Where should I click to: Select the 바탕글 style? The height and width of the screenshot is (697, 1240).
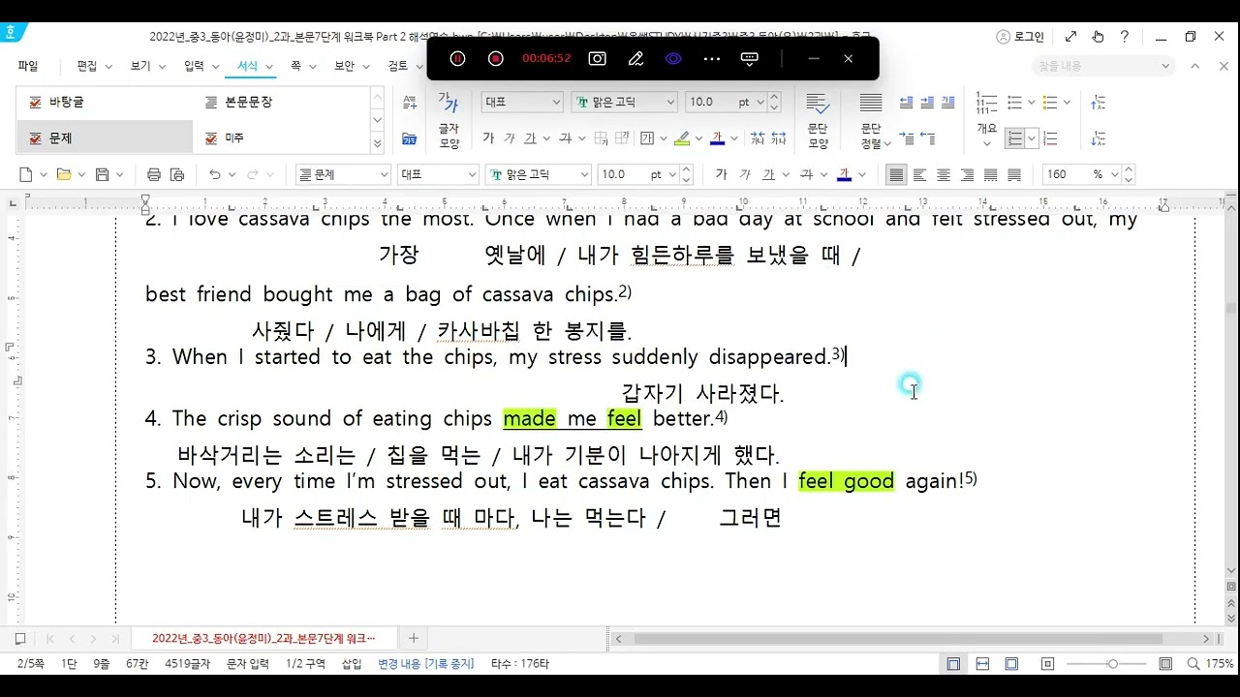click(104, 102)
